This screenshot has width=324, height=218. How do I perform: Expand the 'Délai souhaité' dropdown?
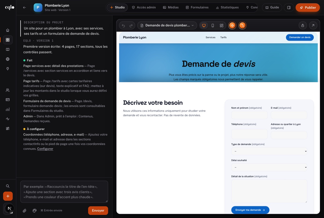[269, 167]
